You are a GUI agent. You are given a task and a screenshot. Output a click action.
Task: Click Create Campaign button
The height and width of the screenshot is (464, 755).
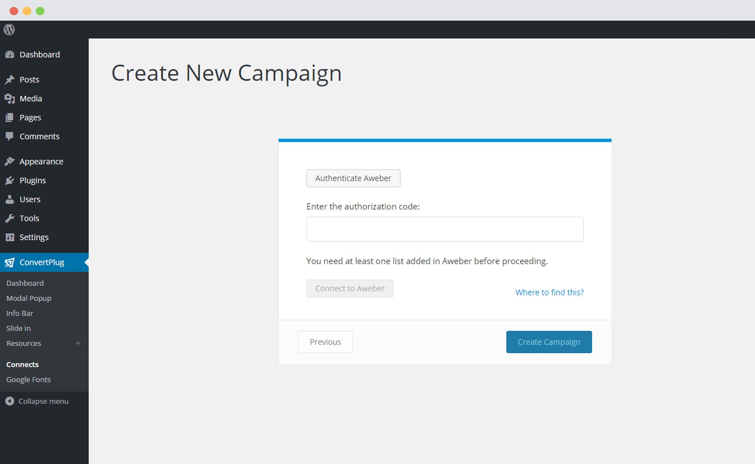[x=549, y=342]
